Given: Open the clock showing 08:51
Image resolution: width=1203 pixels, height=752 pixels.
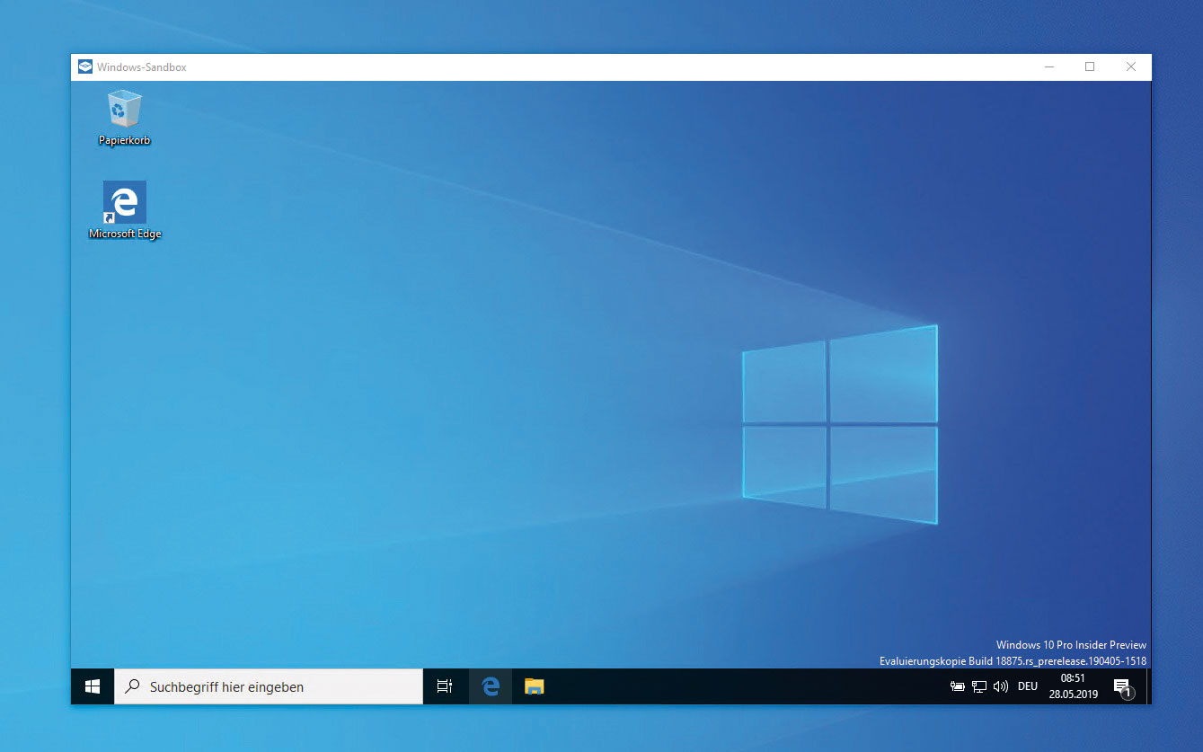Looking at the screenshot, I should 1074,686.
